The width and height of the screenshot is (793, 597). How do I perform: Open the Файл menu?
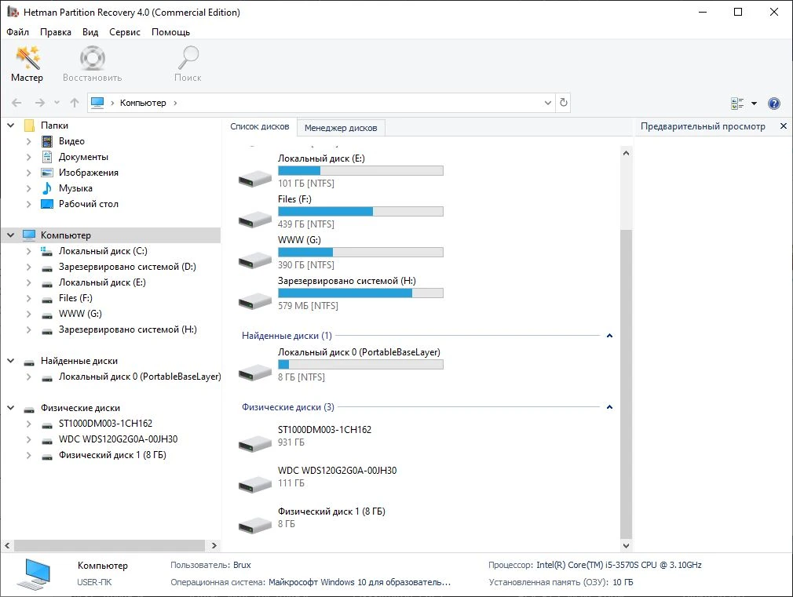point(18,32)
